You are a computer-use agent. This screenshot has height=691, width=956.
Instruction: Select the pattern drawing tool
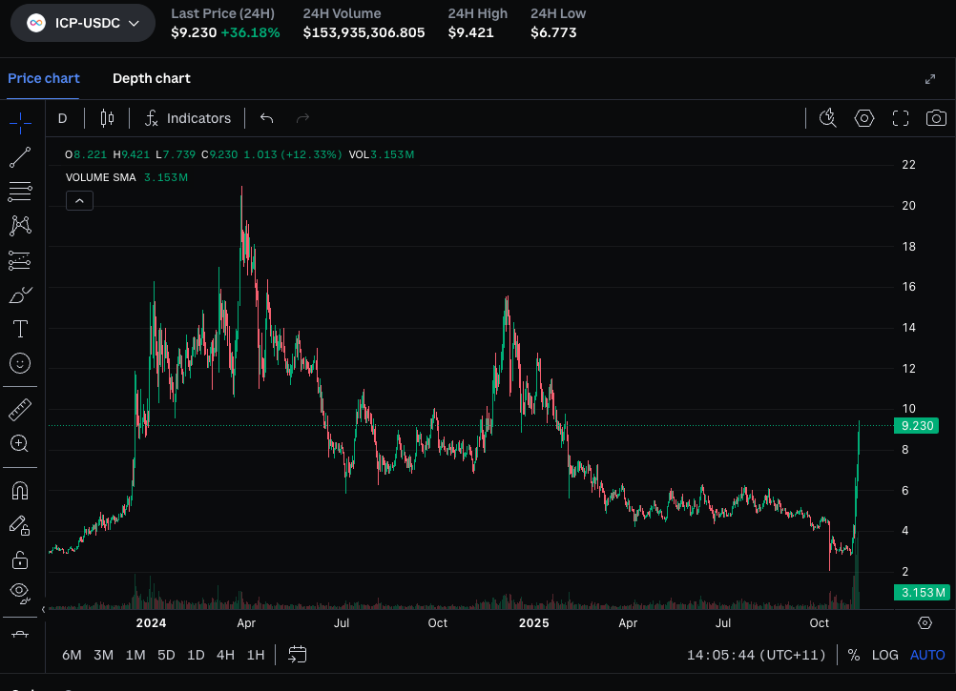click(20, 226)
